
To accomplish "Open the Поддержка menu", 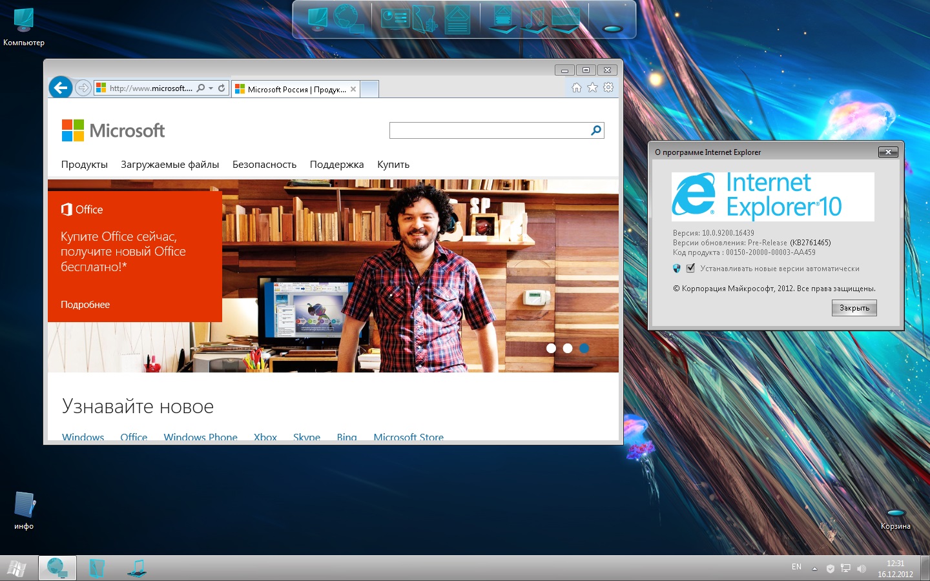I will pyautogui.click(x=336, y=165).
